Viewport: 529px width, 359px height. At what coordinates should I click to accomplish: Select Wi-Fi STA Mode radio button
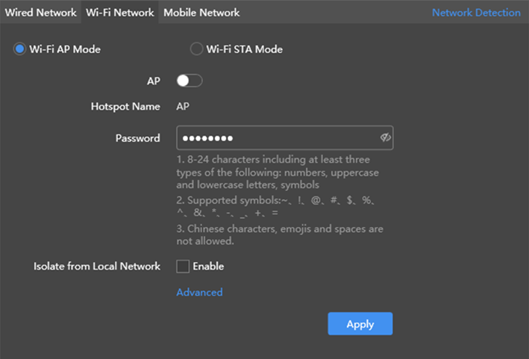[196, 49]
